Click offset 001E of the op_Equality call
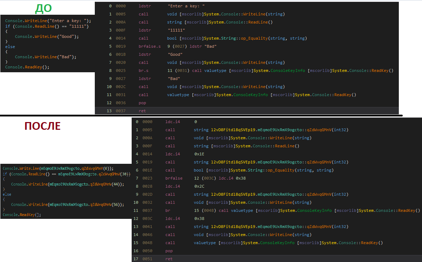422x262 pixels. (147, 170)
